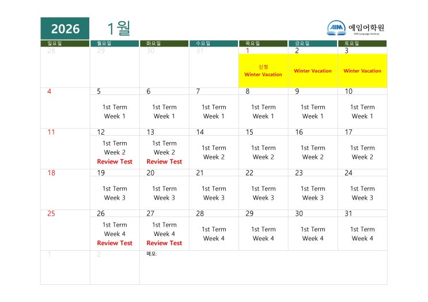This screenshot has height=302, width=428.
Task: Click Review Test on January 27
Action: pyautogui.click(x=164, y=243)
